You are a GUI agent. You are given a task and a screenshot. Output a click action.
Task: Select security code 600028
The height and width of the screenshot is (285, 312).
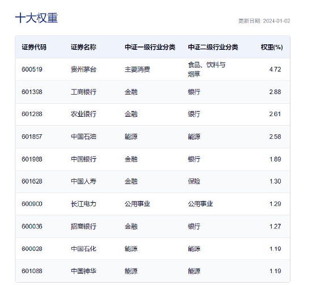(x=32, y=249)
